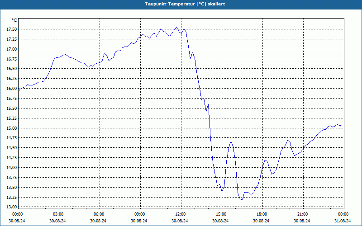Click the 30.08.24 date below 06:00
362x226 pixels.
[98, 221]
